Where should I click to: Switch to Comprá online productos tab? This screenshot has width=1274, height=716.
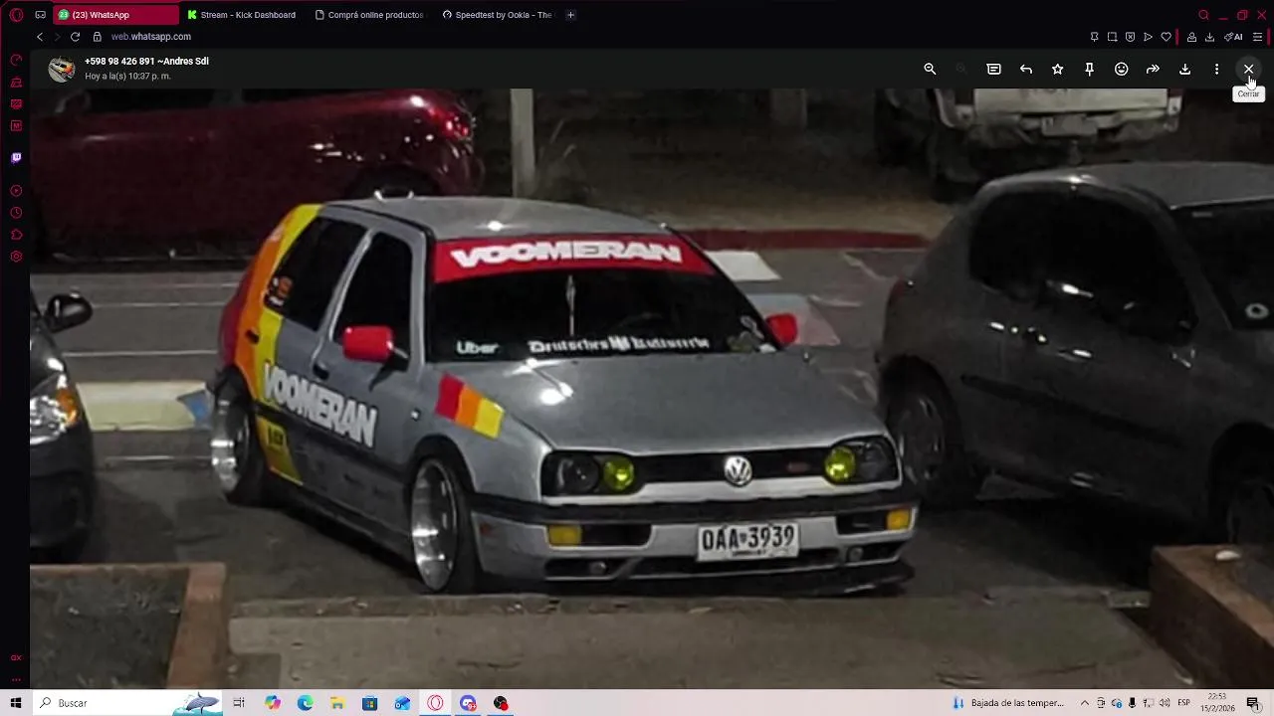[x=369, y=15]
